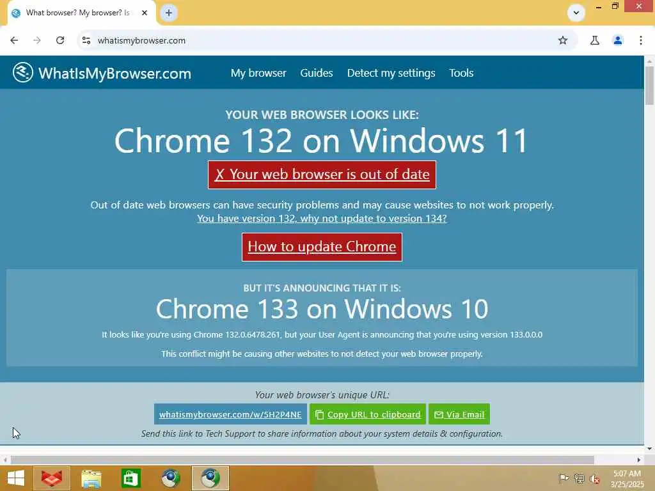This screenshot has height=491, width=655.
Task: Click the horizontal scroll right arrow
Action: coord(639,460)
